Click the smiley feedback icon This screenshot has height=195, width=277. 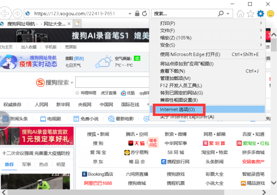tap(270, 14)
